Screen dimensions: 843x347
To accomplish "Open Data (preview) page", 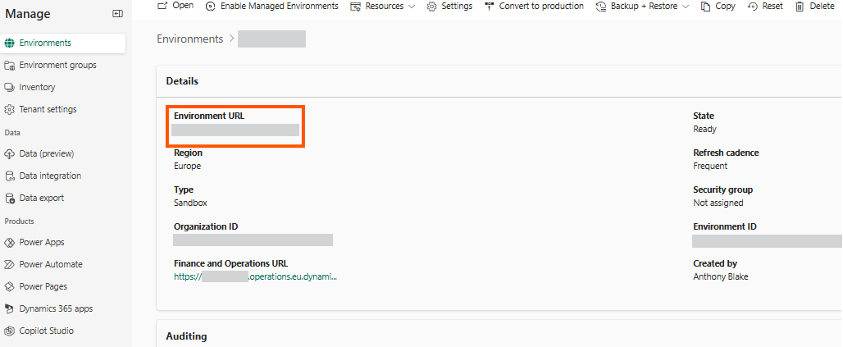I will pos(47,154).
